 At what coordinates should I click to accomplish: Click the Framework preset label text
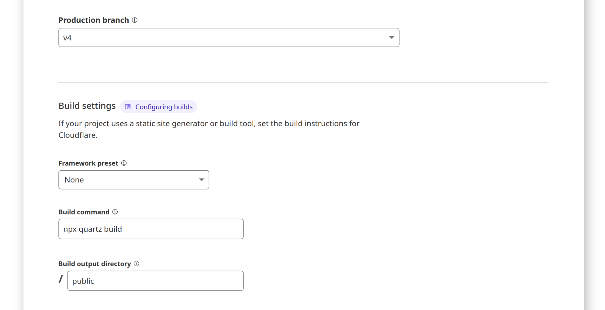tap(88, 163)
